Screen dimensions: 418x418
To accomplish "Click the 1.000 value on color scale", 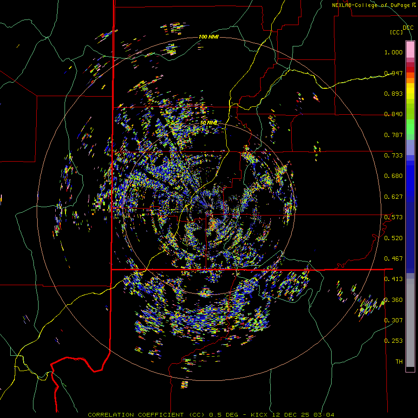I will 393,52.
